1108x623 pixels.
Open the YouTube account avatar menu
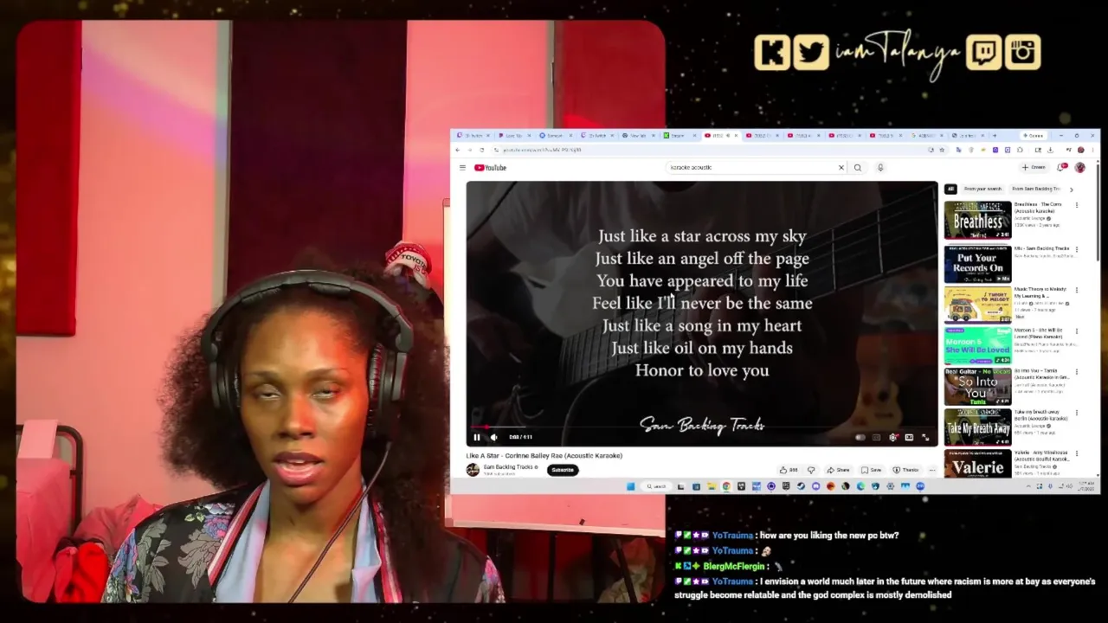[1079, 168]
